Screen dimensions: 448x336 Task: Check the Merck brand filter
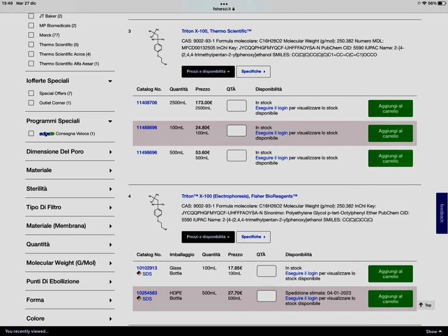pyautogui.click(x=31, y=35)
